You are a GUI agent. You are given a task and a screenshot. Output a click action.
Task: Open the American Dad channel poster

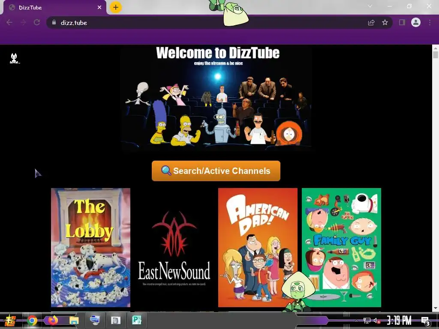click(258, 248)
